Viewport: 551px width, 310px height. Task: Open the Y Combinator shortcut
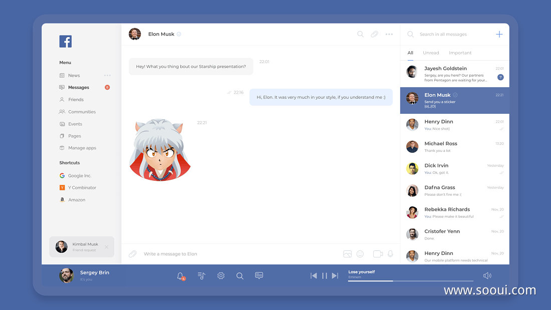pyautogui.click(x=82, y=188)
